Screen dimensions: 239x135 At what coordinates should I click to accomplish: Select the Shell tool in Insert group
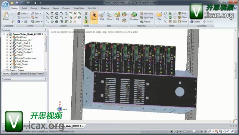pos(182,13)
